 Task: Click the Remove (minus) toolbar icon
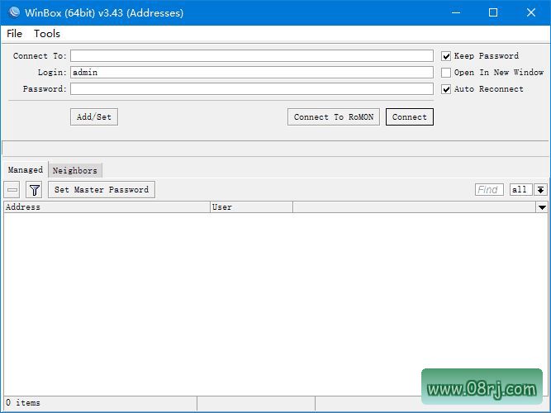coord(12,190)
